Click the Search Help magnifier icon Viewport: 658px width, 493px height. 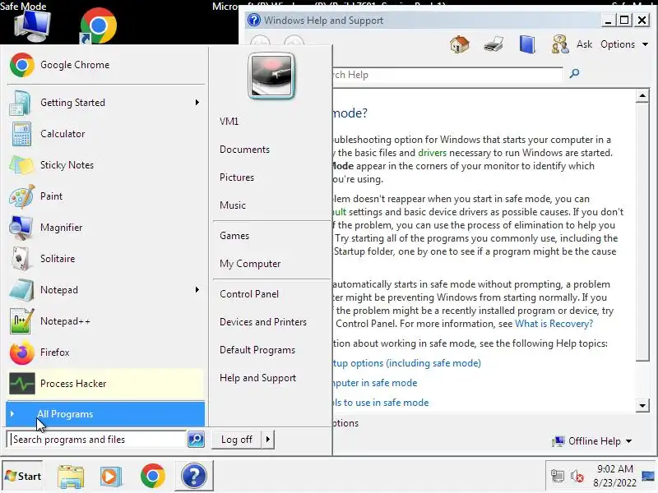click(x=574, y=74)
